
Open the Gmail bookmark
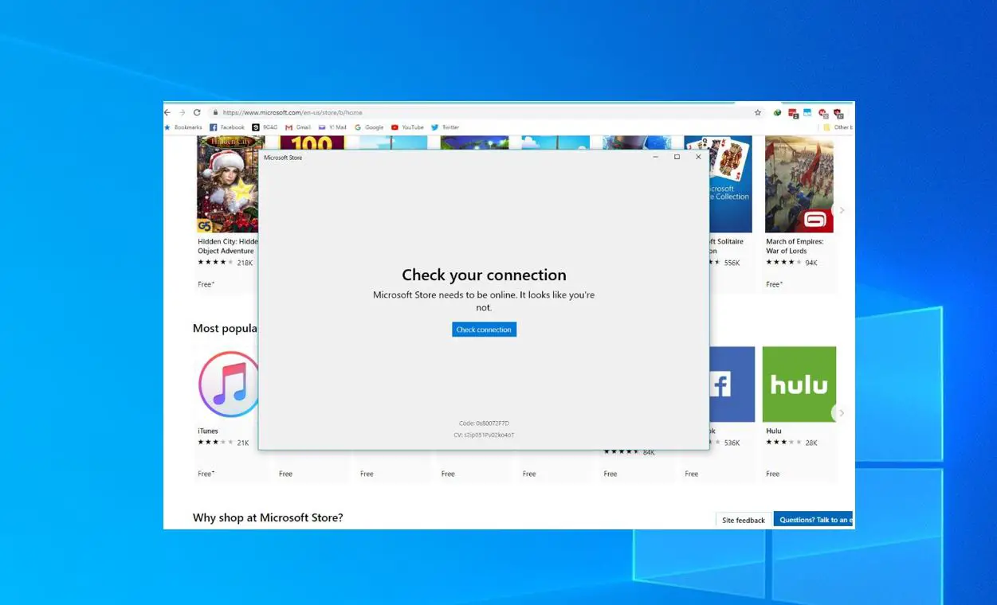coord(298,127)
